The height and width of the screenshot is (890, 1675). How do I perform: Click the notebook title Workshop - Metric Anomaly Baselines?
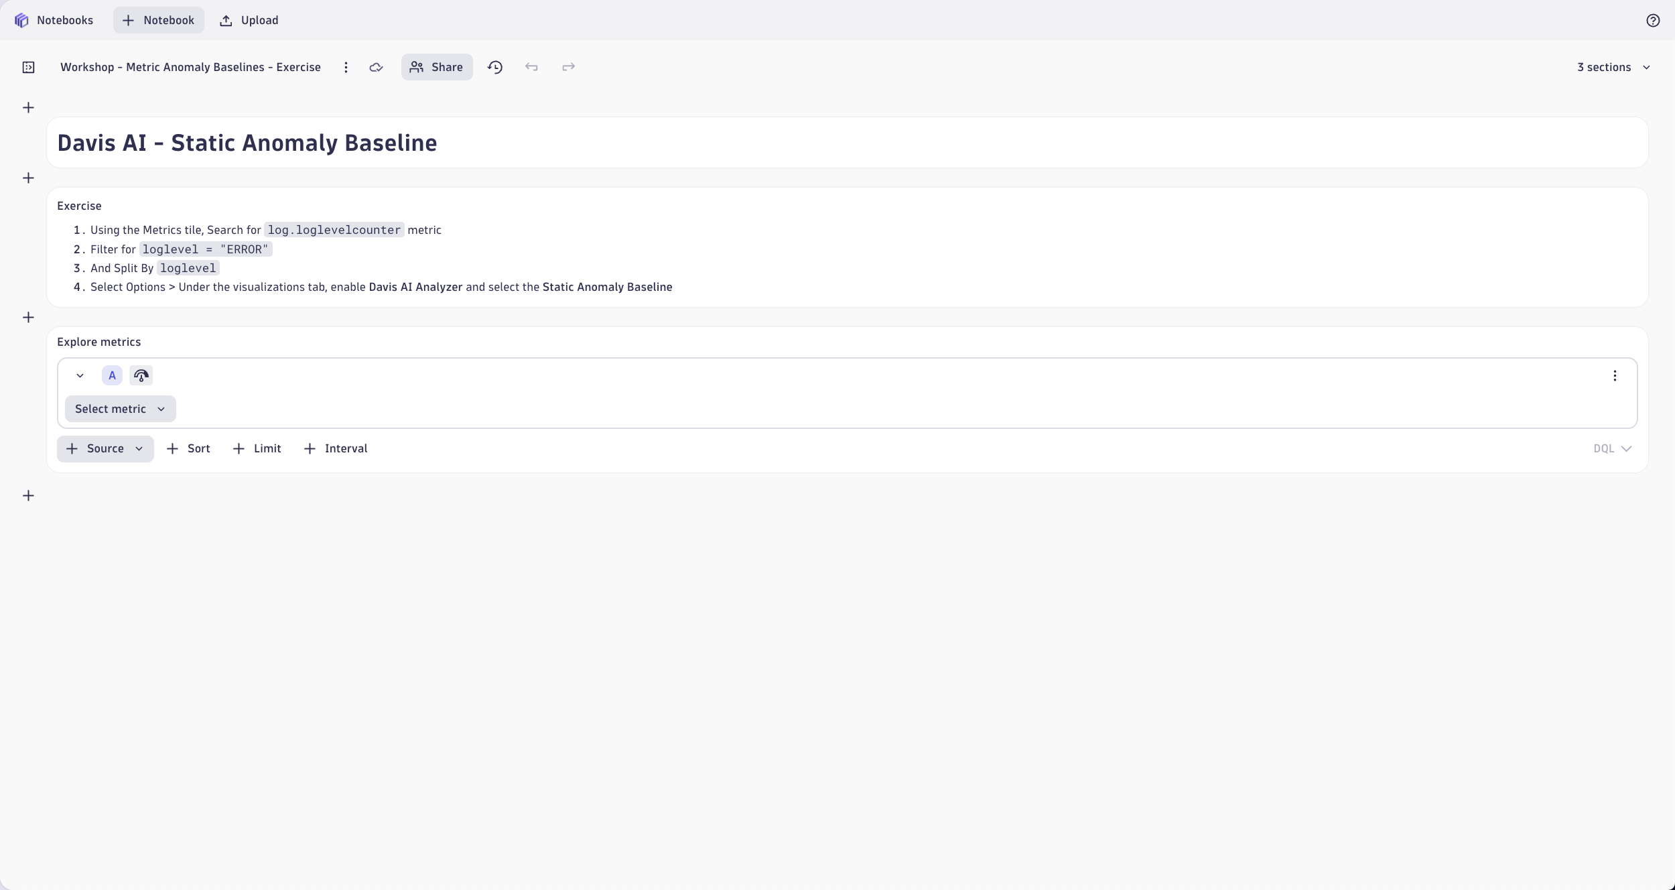tap(190, 67)
